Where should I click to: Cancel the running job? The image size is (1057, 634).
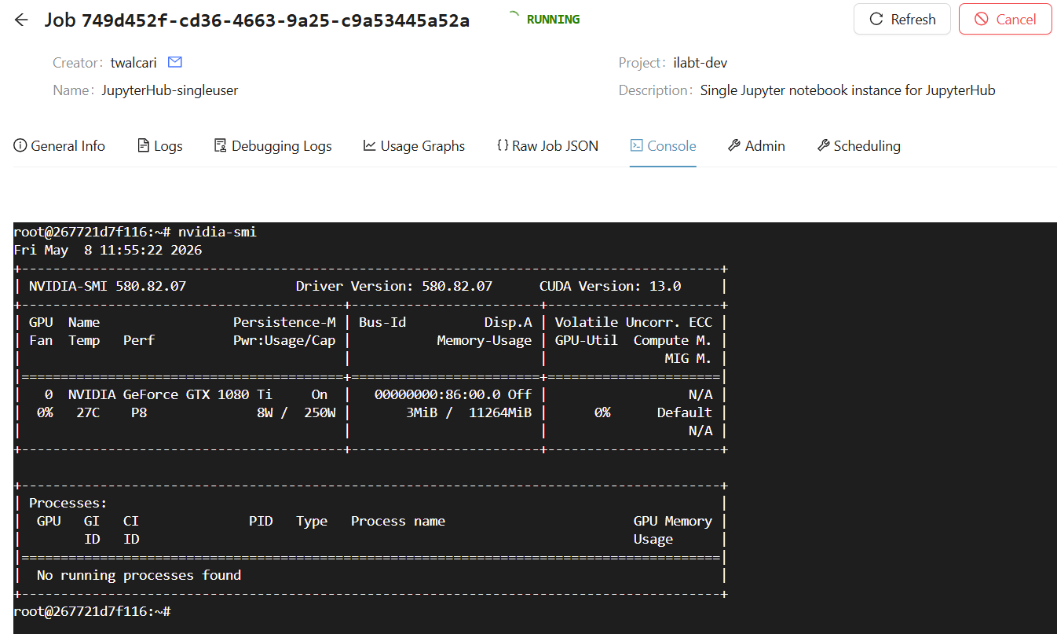point(1005,19)
